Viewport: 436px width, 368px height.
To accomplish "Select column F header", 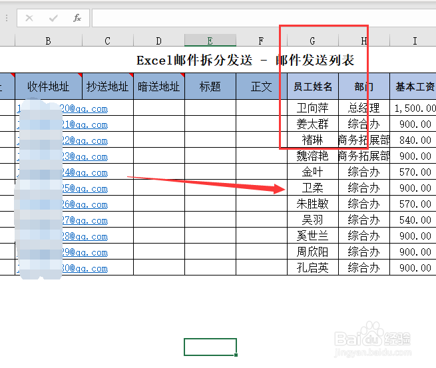I will click(261, 41).
